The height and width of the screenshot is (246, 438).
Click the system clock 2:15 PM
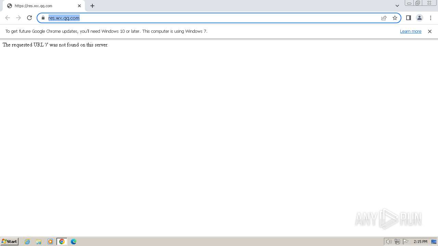pyautogui.click(x=420, y=242)
